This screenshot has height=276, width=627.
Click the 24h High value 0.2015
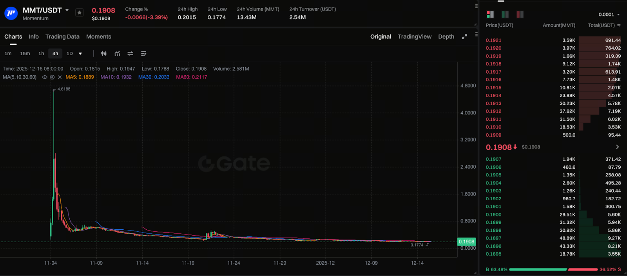(187, 17)
